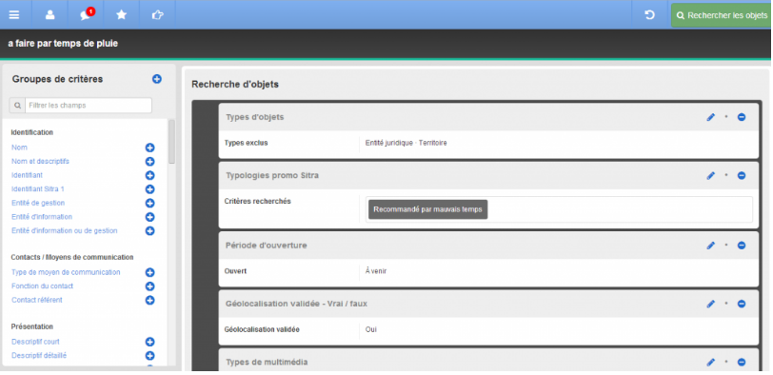Click the Fonction du contact link
Viewport: 773px width, 375px height.
pyautogui.click(x=43, y=286)
